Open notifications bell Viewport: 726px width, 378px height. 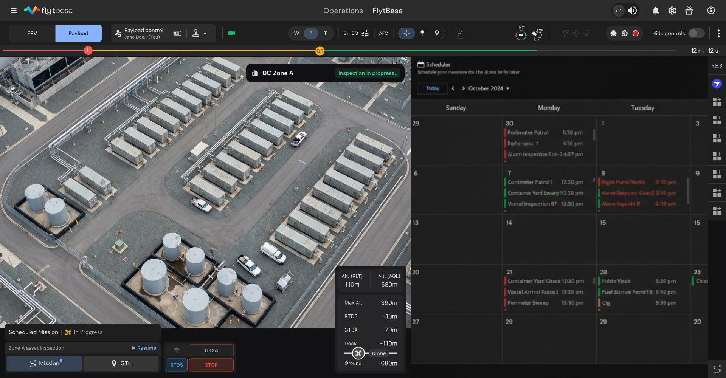tap(656, 11)
